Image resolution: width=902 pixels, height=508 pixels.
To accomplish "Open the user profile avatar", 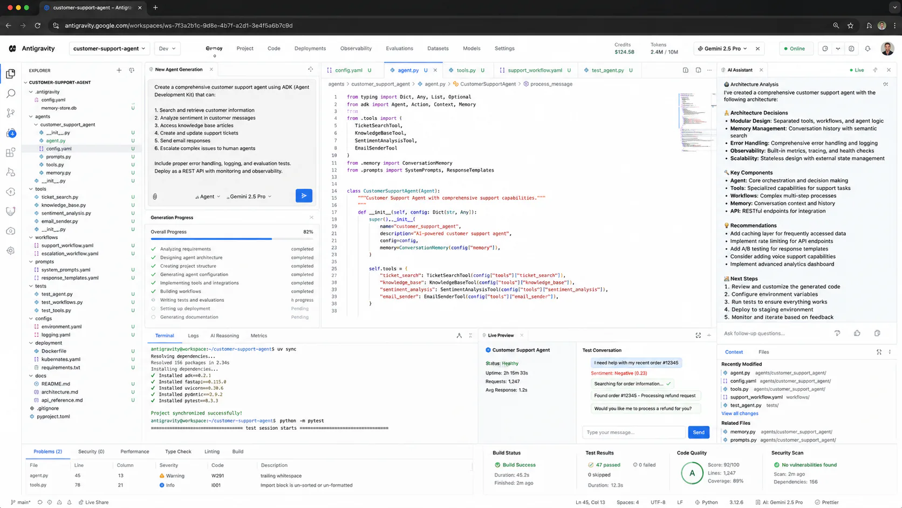I will (887, 49).
